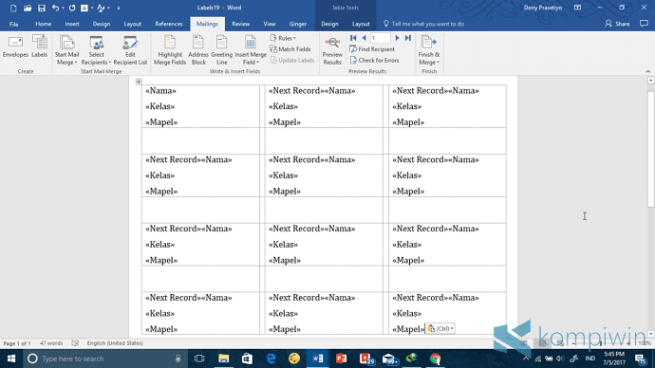Insert an Address Block
This screenshot has height=368, width=655.
[x=198, y=50]
